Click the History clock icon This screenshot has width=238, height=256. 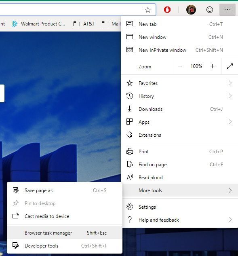(130, 96)
